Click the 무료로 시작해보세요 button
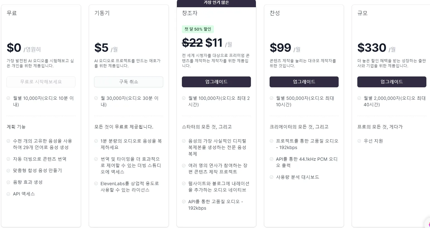 click(x=41, y=82)
